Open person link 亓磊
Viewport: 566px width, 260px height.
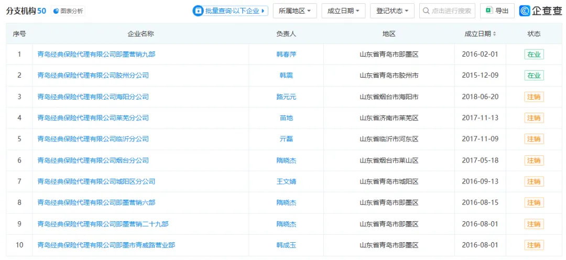click(286, 139)
